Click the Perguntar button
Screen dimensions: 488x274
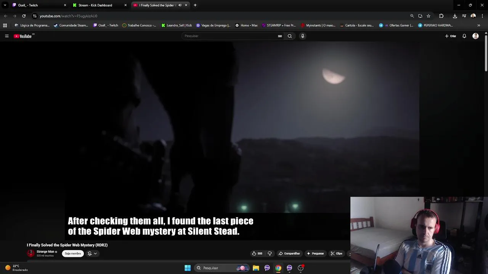(x=315, y=253)
